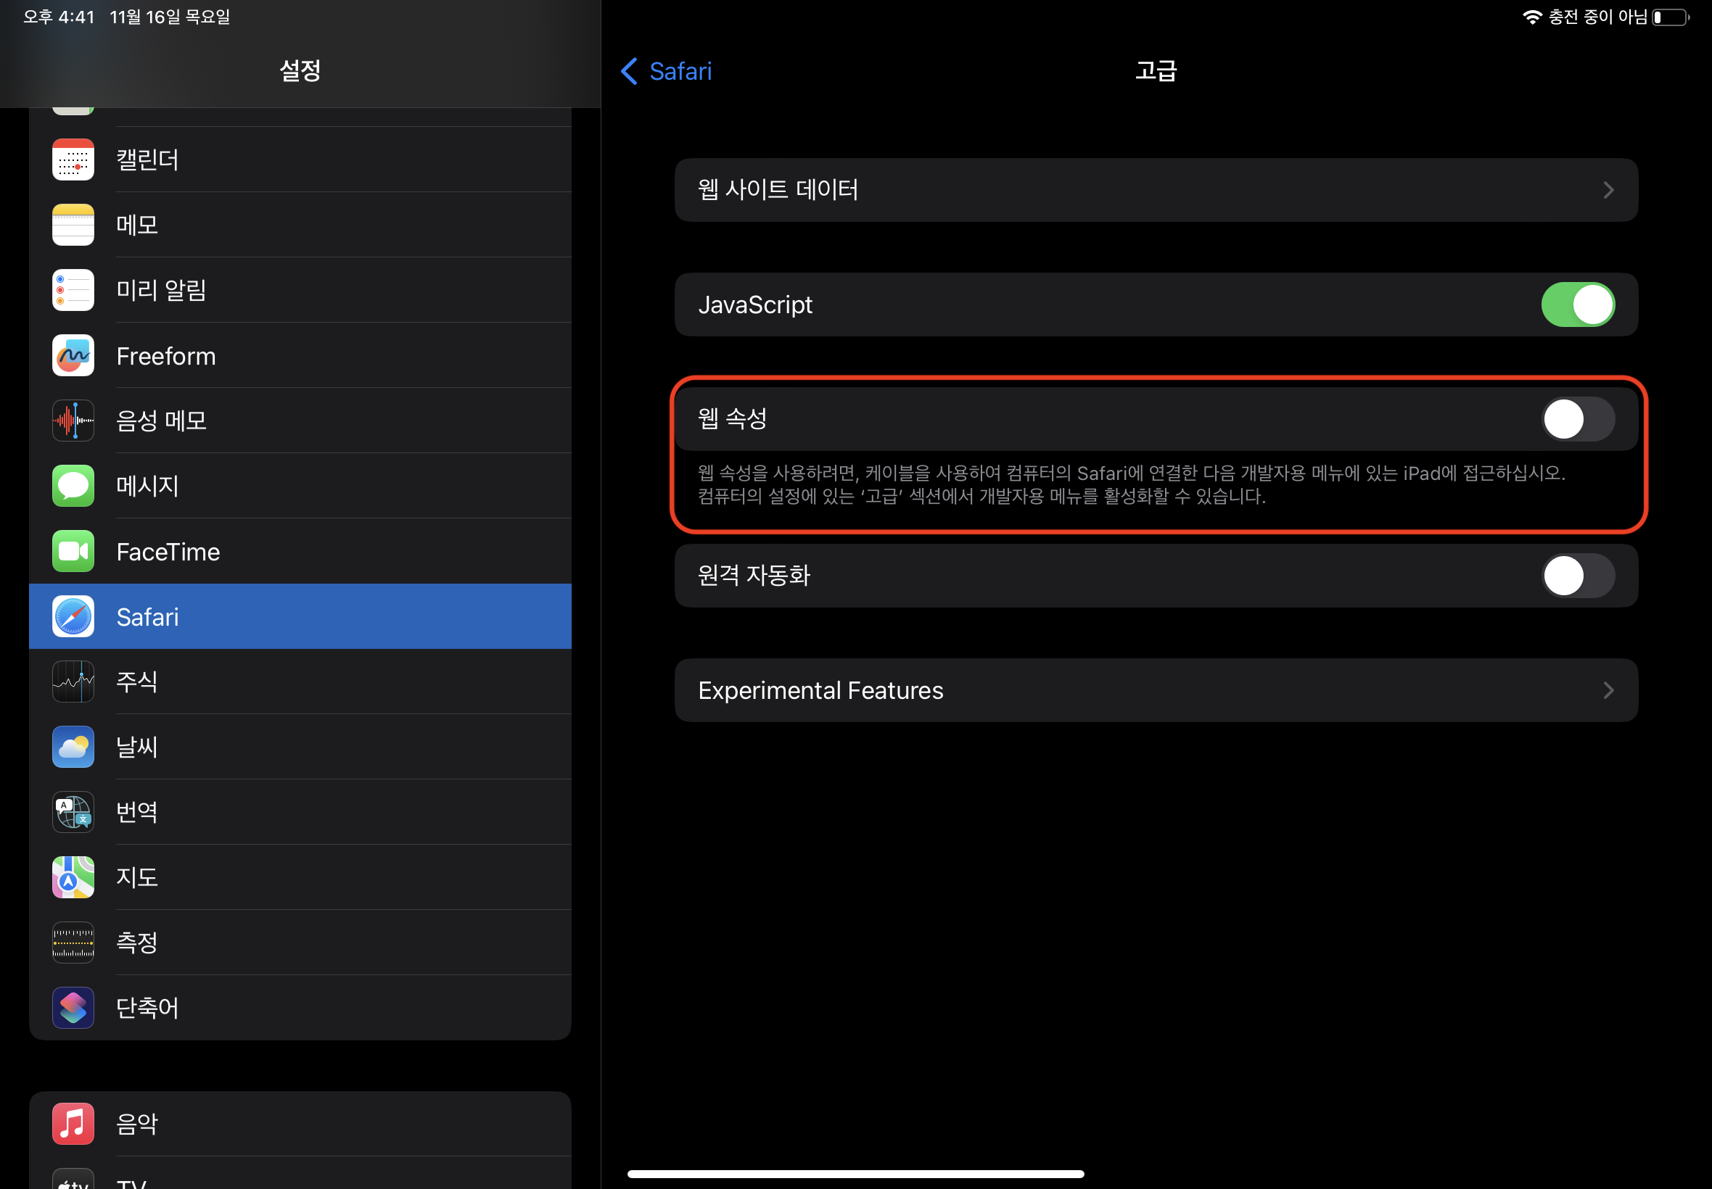Enable the 원격 자동화 toggle
Viewport: 1712px width, 1189px height.
[x=1577, y=575]
